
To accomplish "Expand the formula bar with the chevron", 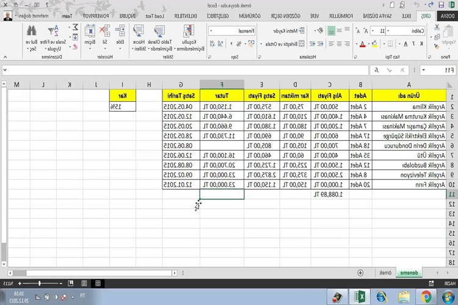I will coord(5,70).
